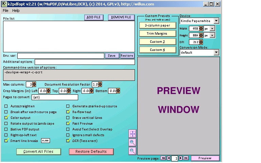The width and height of the screenshot is (261, 163).
Task: Click the K2 application icon in title bar
Action: [4, 4]
